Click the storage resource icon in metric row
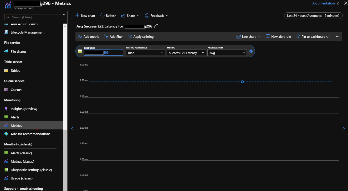This screenshot has height=191, width=348. click(80, 51)
